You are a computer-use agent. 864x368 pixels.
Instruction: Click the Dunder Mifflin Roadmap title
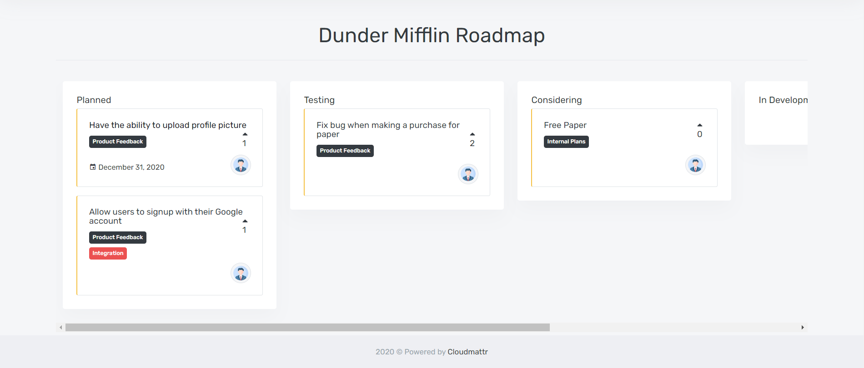point(432,35)
